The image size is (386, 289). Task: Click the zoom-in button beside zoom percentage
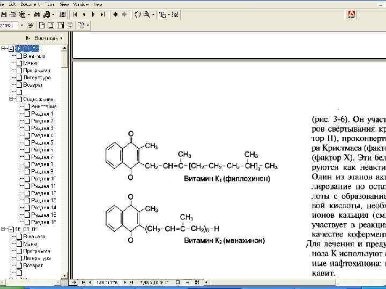(x=30, y=25)
